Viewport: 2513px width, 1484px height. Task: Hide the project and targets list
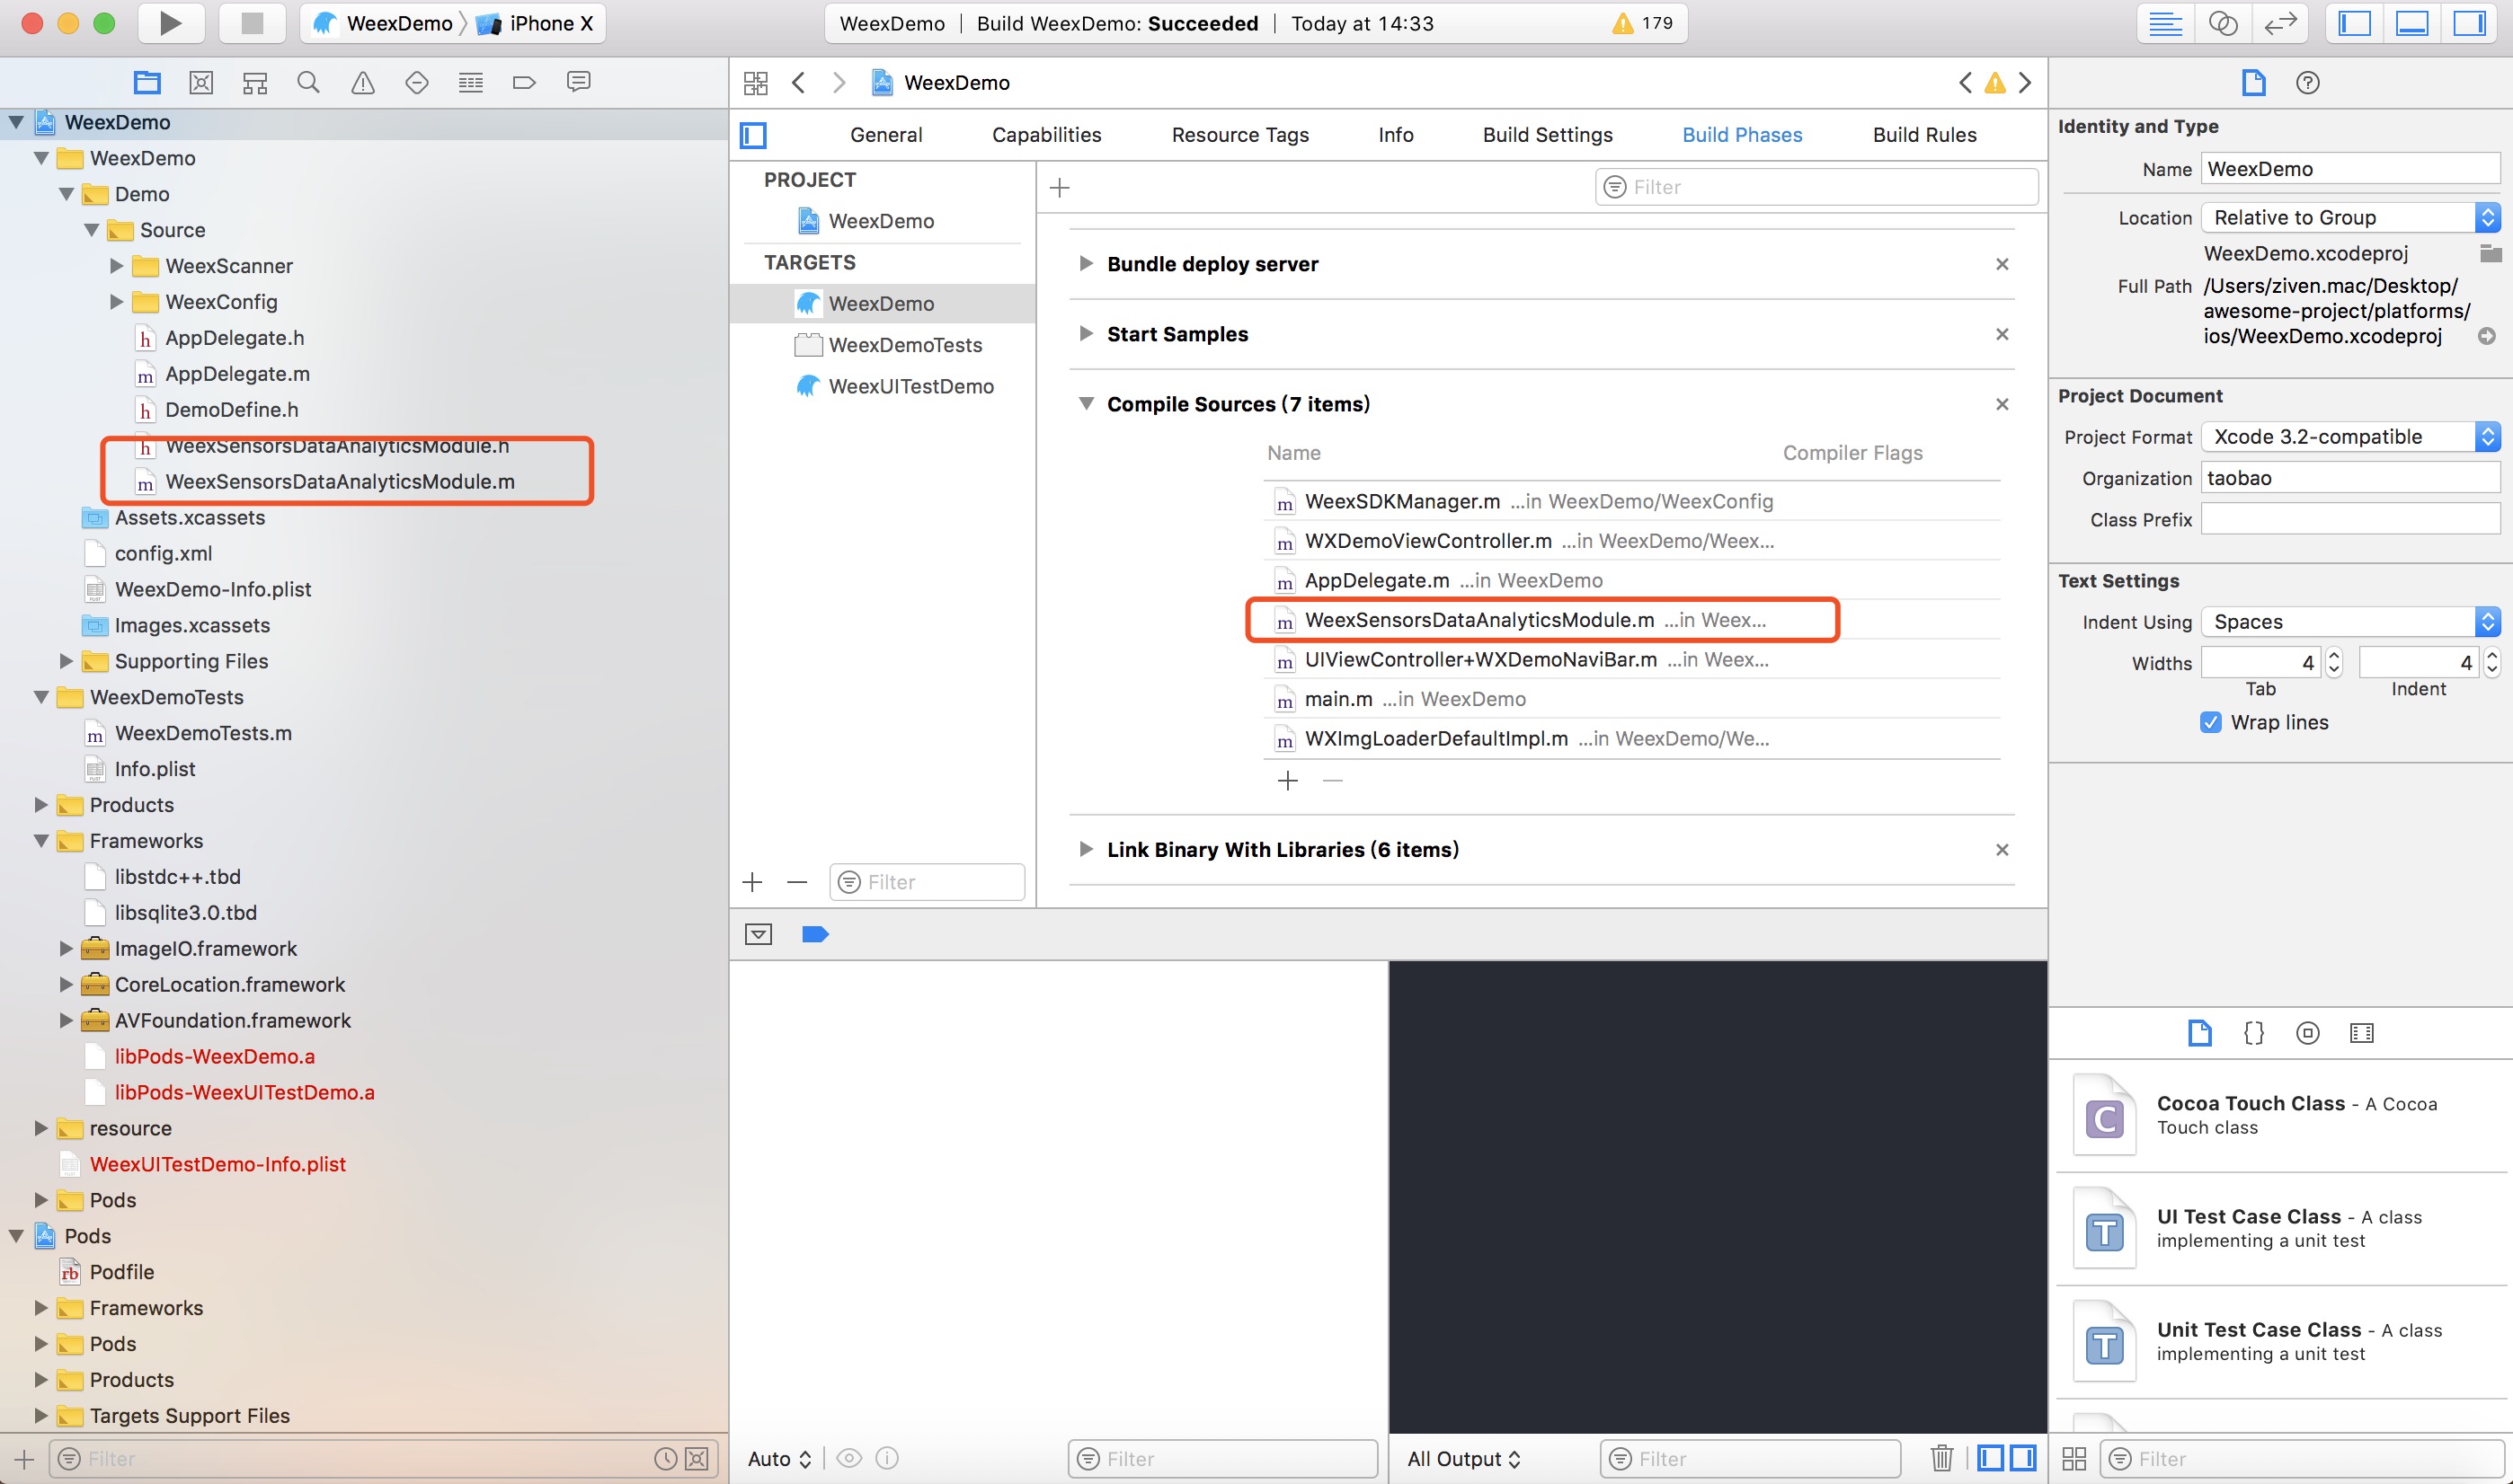(753, 135)
